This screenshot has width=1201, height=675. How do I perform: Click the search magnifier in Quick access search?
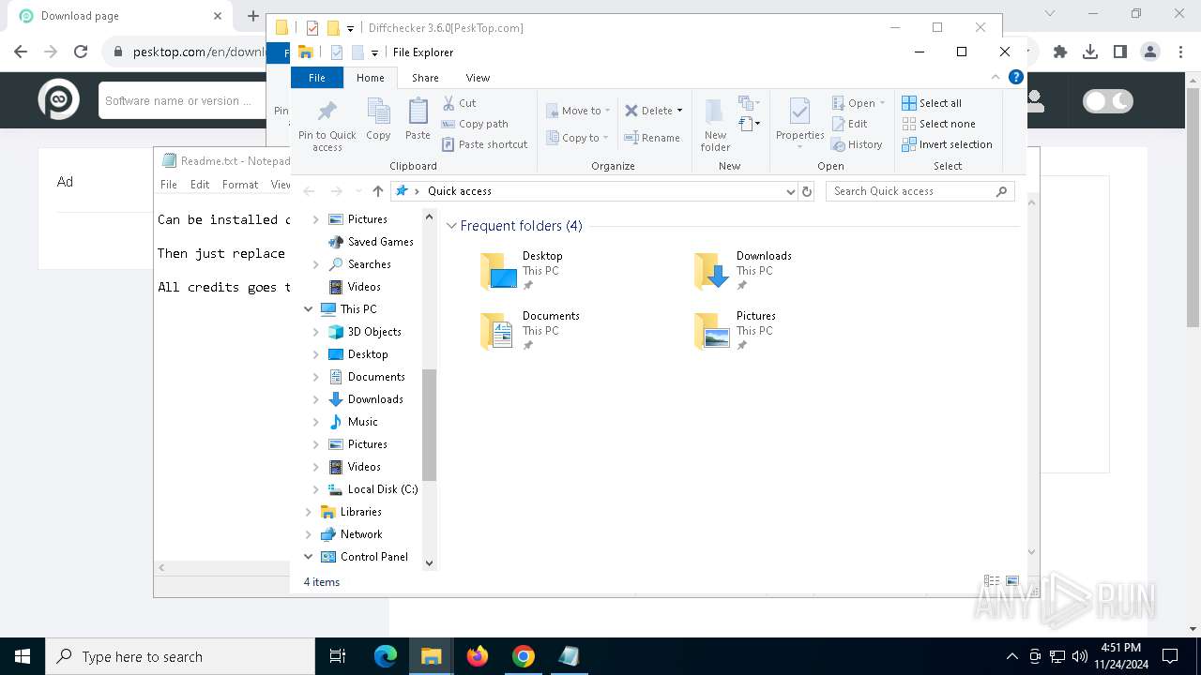[1002, 191]
